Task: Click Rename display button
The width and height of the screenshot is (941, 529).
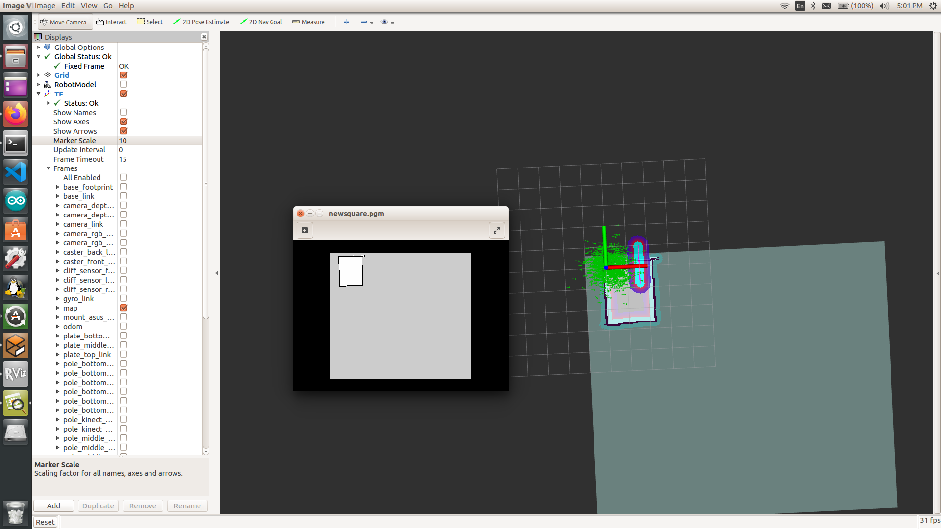Action: (187, 506)
